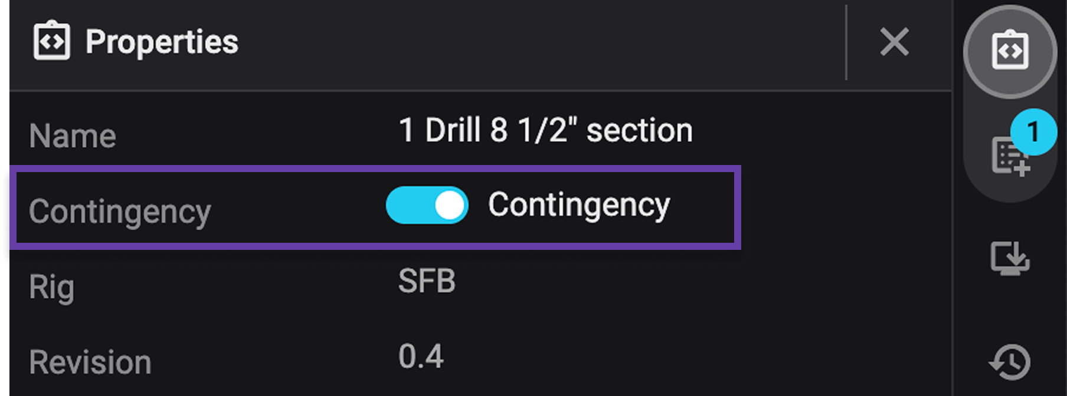Screen dimensions: 1067x396
Task: Click the horizontal separator line under the header
Action: 472,91
